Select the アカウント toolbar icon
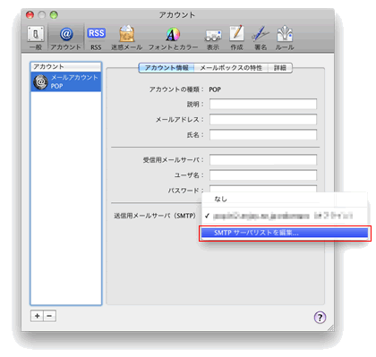376x357 pixels. [x=66, y=38]
